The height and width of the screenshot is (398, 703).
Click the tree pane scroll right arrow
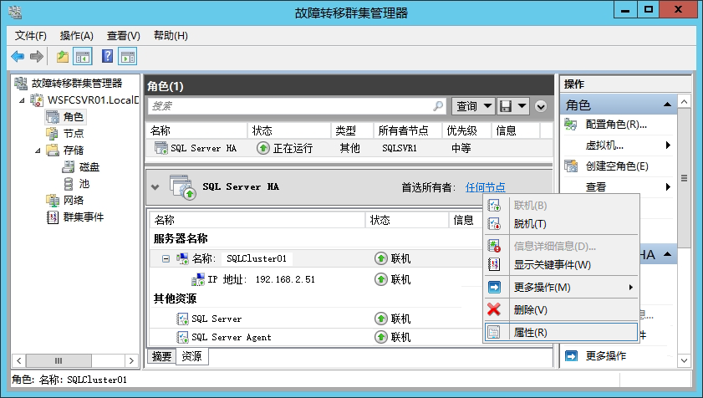click(x=131, y=360)
